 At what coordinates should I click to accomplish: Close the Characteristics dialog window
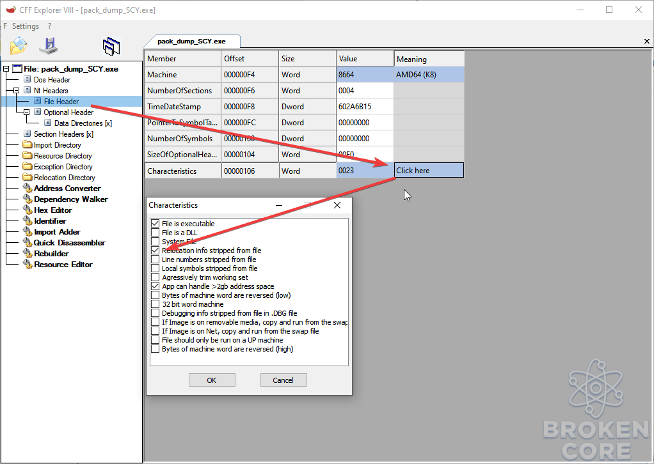tap(337, 205)
